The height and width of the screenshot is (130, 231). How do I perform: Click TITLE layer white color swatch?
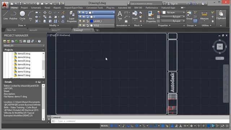coord(91,26)
